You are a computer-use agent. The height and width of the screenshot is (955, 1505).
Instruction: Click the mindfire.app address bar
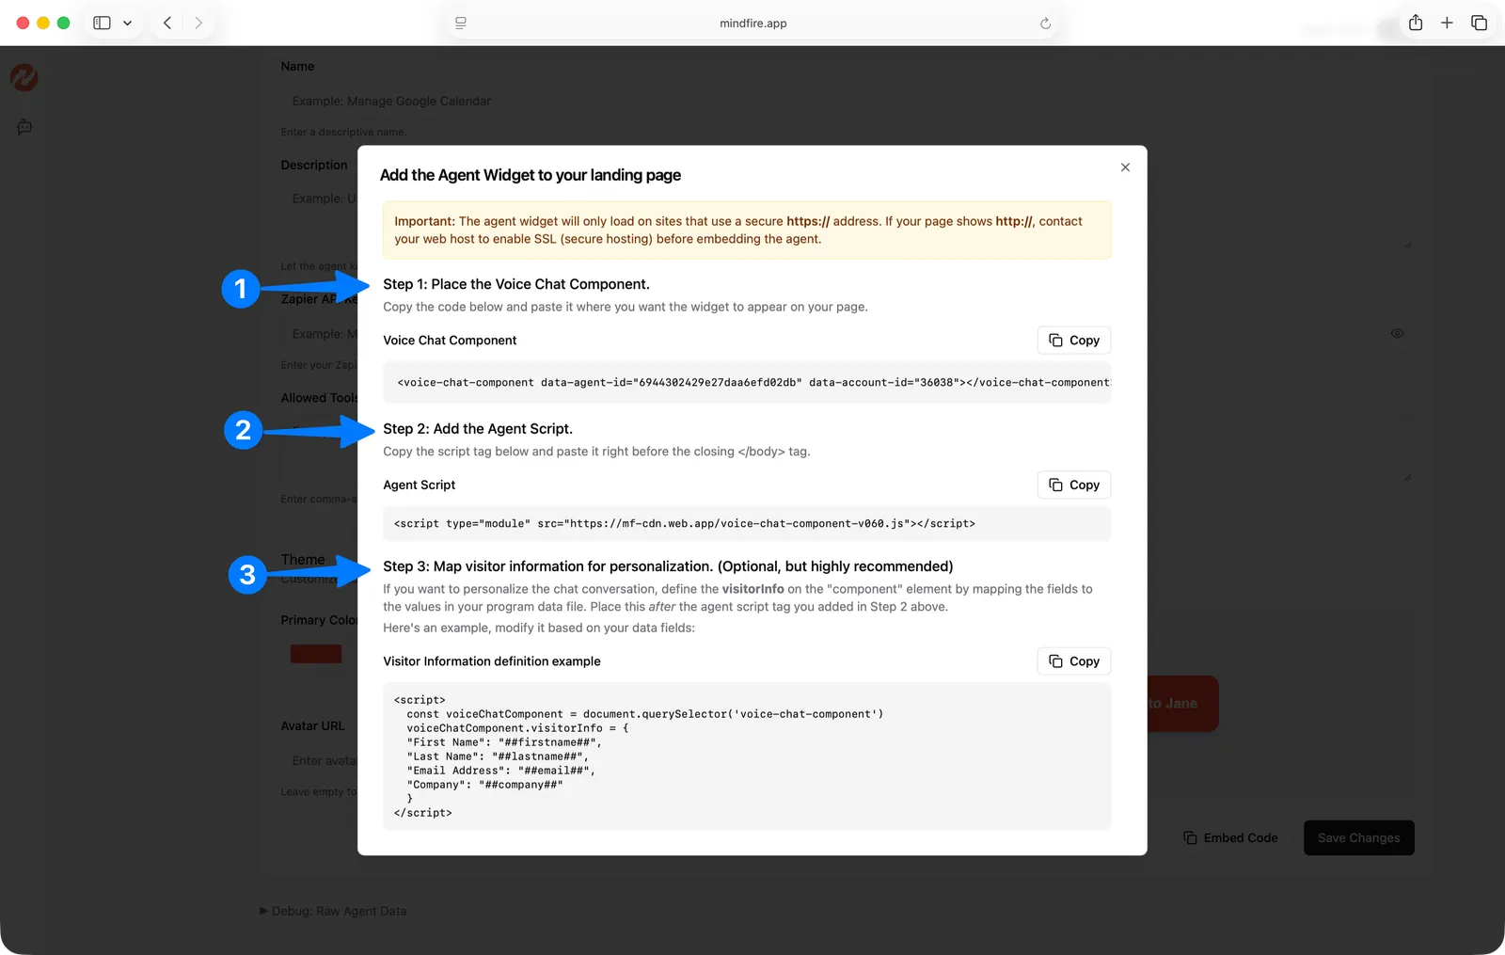tap(752, 24)
